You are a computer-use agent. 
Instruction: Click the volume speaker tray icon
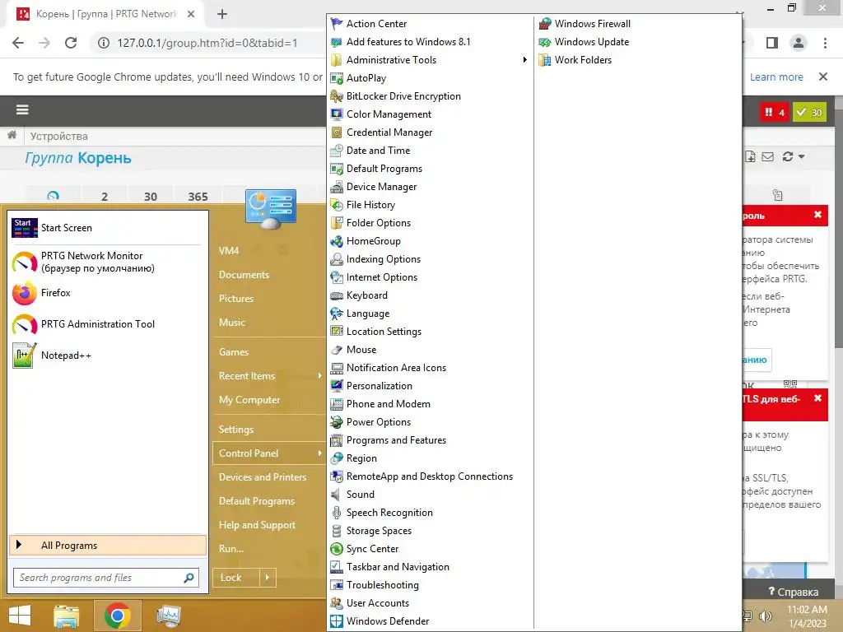[x=765, y=616]
